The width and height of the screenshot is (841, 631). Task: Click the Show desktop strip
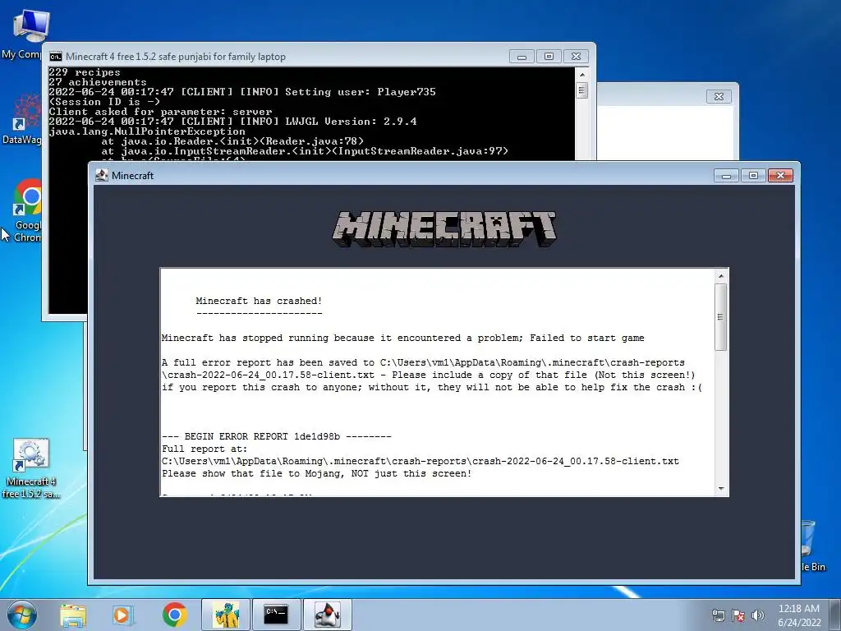[x=835, y=615]
